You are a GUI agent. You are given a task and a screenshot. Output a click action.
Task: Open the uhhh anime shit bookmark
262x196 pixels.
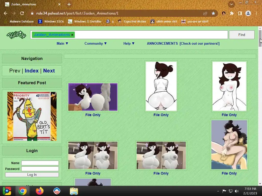tap(163, 21)
